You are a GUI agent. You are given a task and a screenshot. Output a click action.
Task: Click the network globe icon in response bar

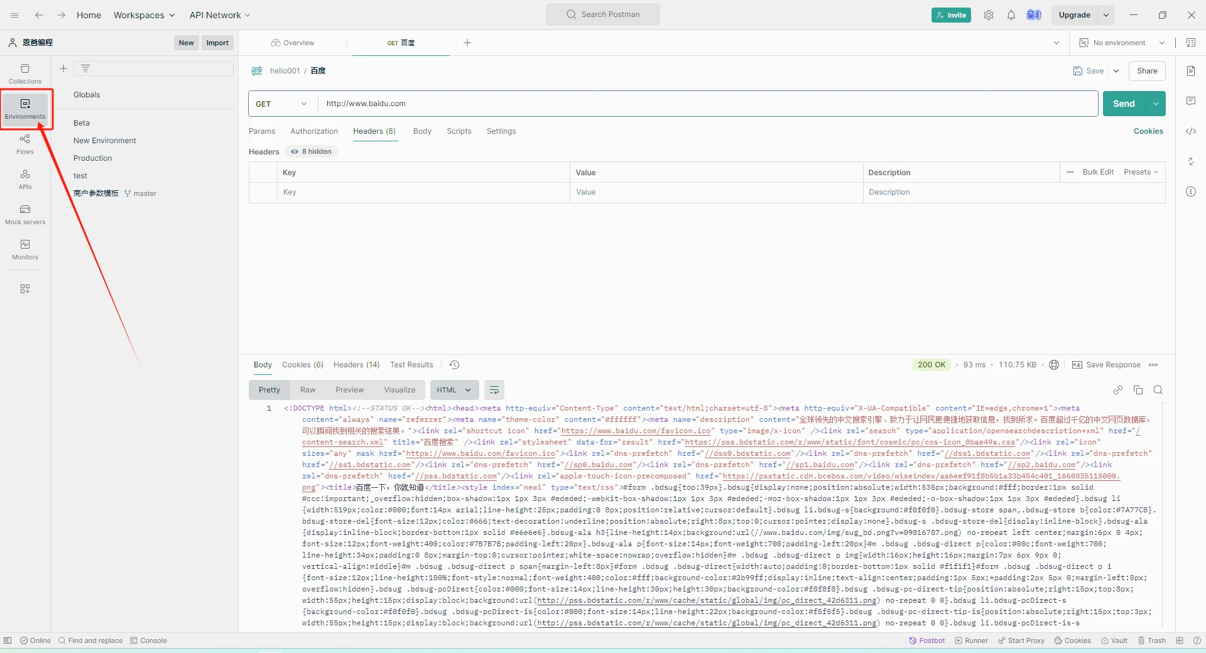pos(1054,365)
